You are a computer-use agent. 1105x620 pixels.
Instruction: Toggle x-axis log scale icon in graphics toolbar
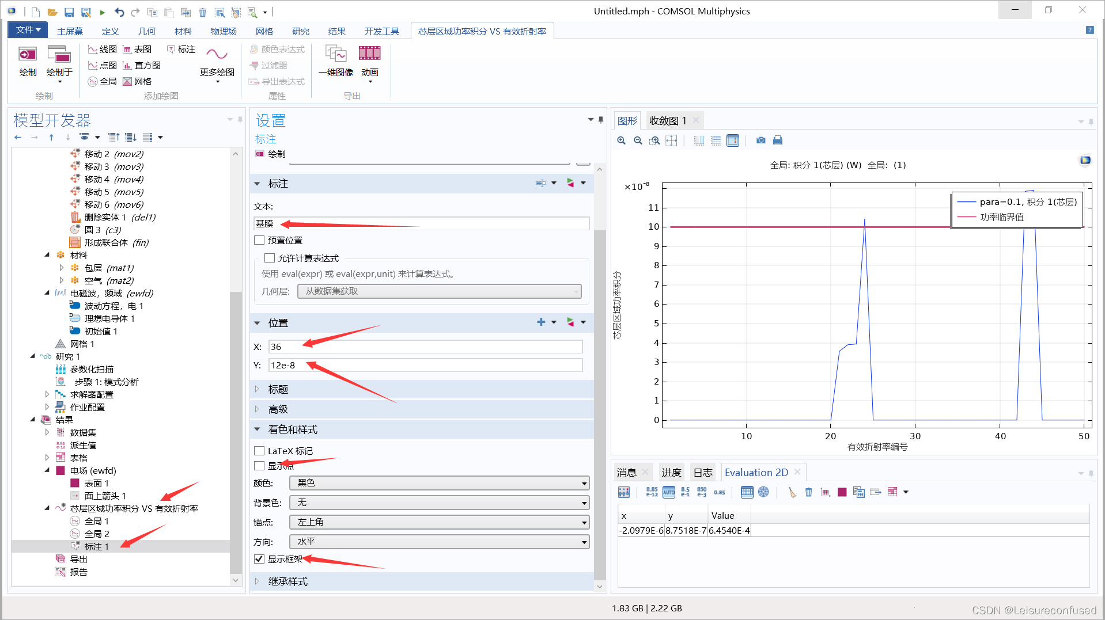[699, 140]
